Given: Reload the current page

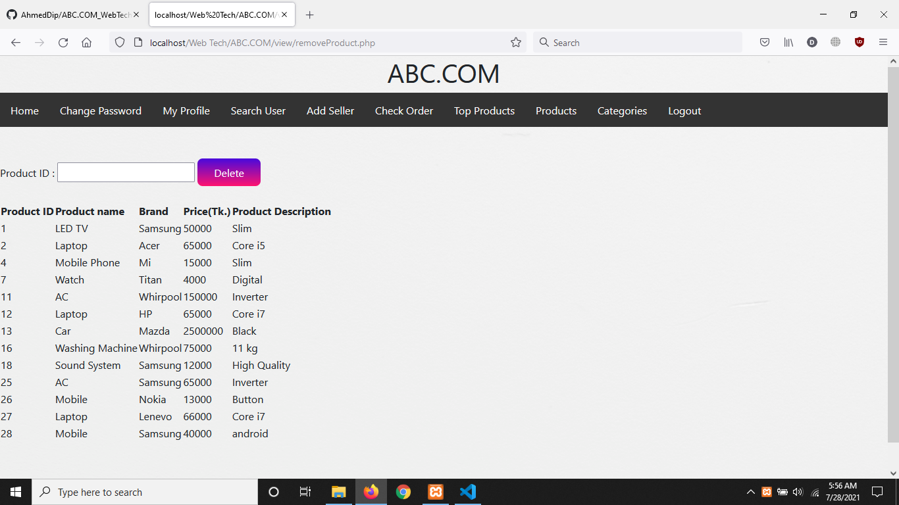Looking at the screenshot, I should pos(63,42).
